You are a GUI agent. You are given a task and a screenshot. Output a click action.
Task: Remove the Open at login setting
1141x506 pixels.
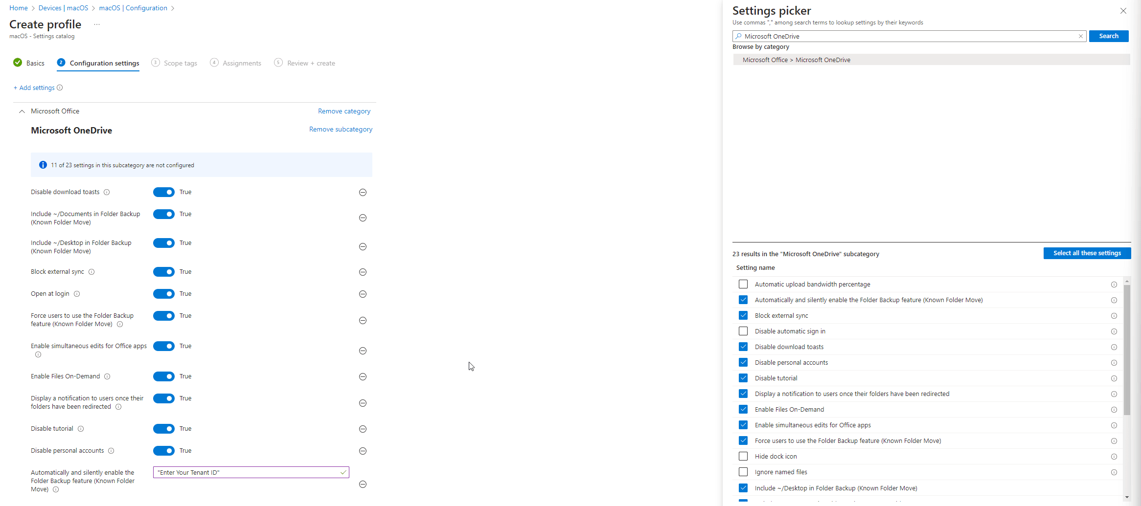(363, 294)
